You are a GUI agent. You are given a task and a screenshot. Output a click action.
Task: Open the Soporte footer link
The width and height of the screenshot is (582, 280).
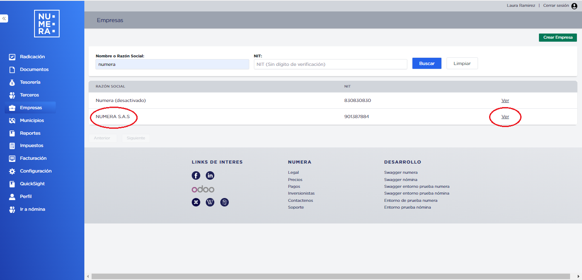pyautogui.click(x=296, y=207)
